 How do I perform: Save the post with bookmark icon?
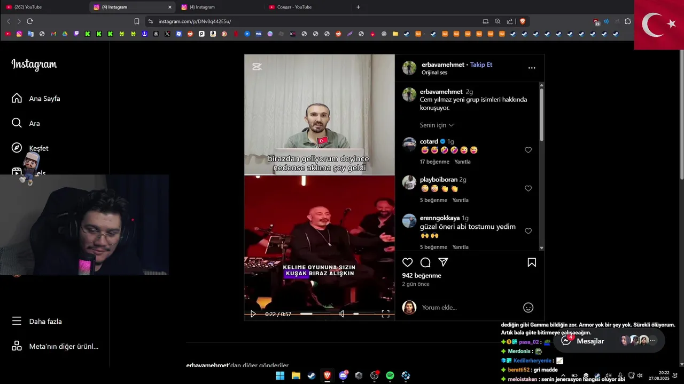pos(532,262)
